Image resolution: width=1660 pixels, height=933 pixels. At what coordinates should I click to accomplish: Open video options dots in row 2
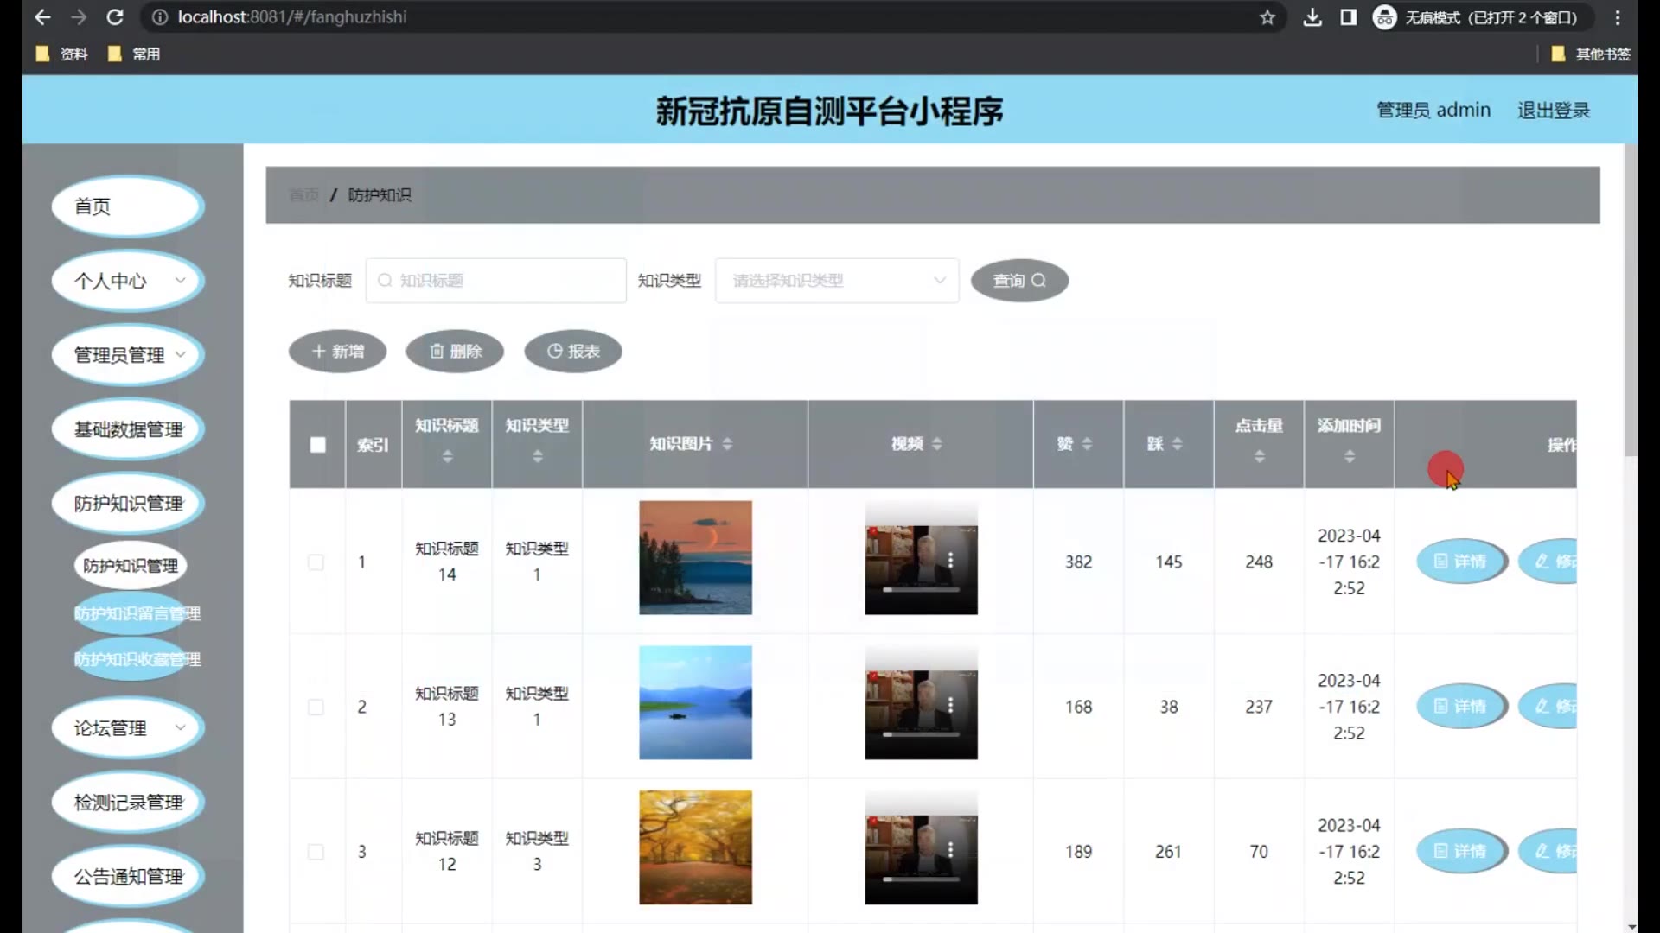(950, 705)
